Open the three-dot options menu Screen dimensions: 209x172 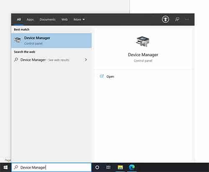click(x=187, y=19)
